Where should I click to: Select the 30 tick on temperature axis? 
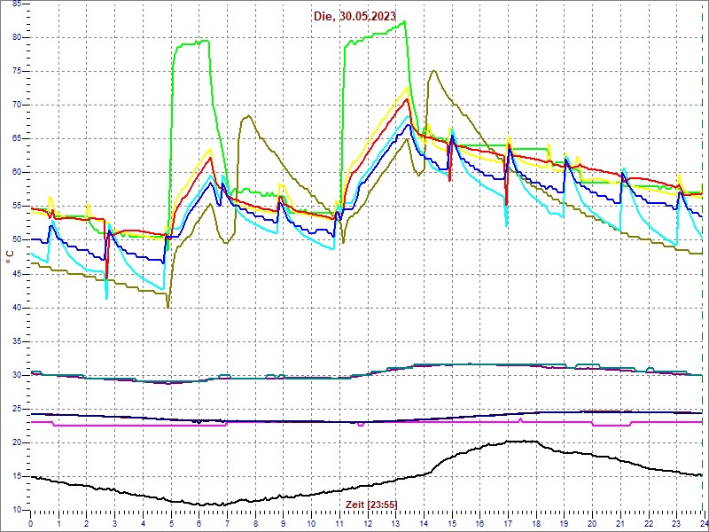(15, 375)
